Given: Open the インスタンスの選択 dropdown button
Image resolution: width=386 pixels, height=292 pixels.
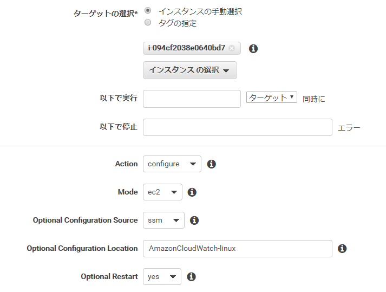Looking at the screenshot, I should (190, 70).
